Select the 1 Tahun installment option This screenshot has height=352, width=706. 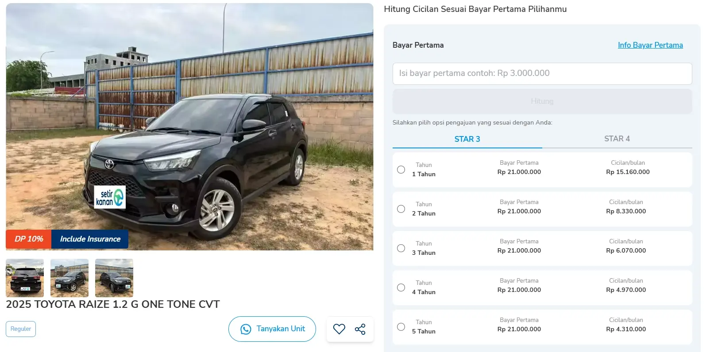point(401,170)
